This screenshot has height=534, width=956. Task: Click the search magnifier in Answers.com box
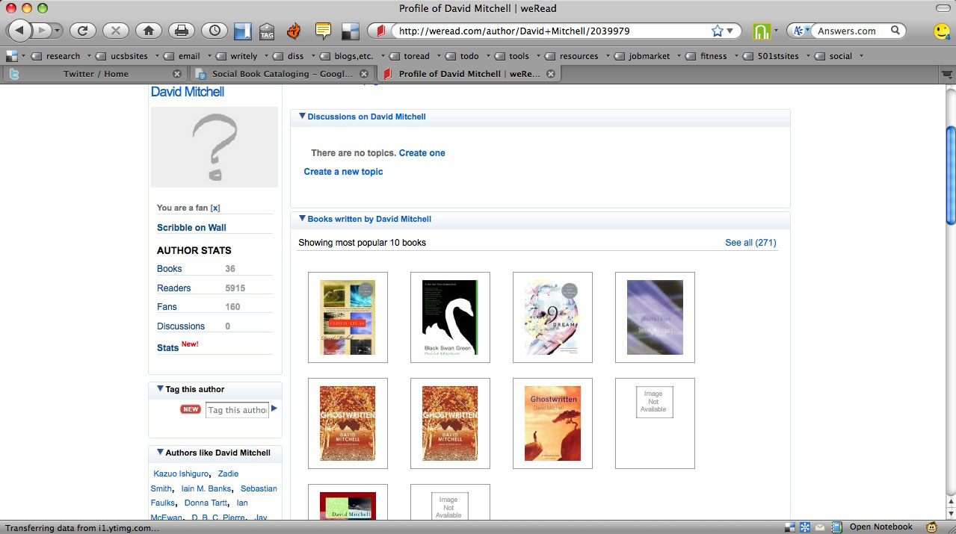tap(895, 31)
